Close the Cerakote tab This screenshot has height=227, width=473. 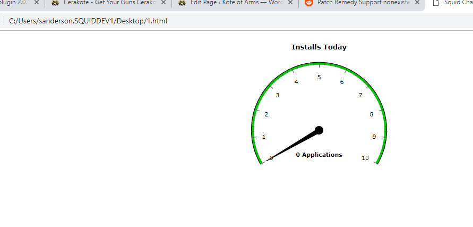pyautogui.click(x=164, y=3)
